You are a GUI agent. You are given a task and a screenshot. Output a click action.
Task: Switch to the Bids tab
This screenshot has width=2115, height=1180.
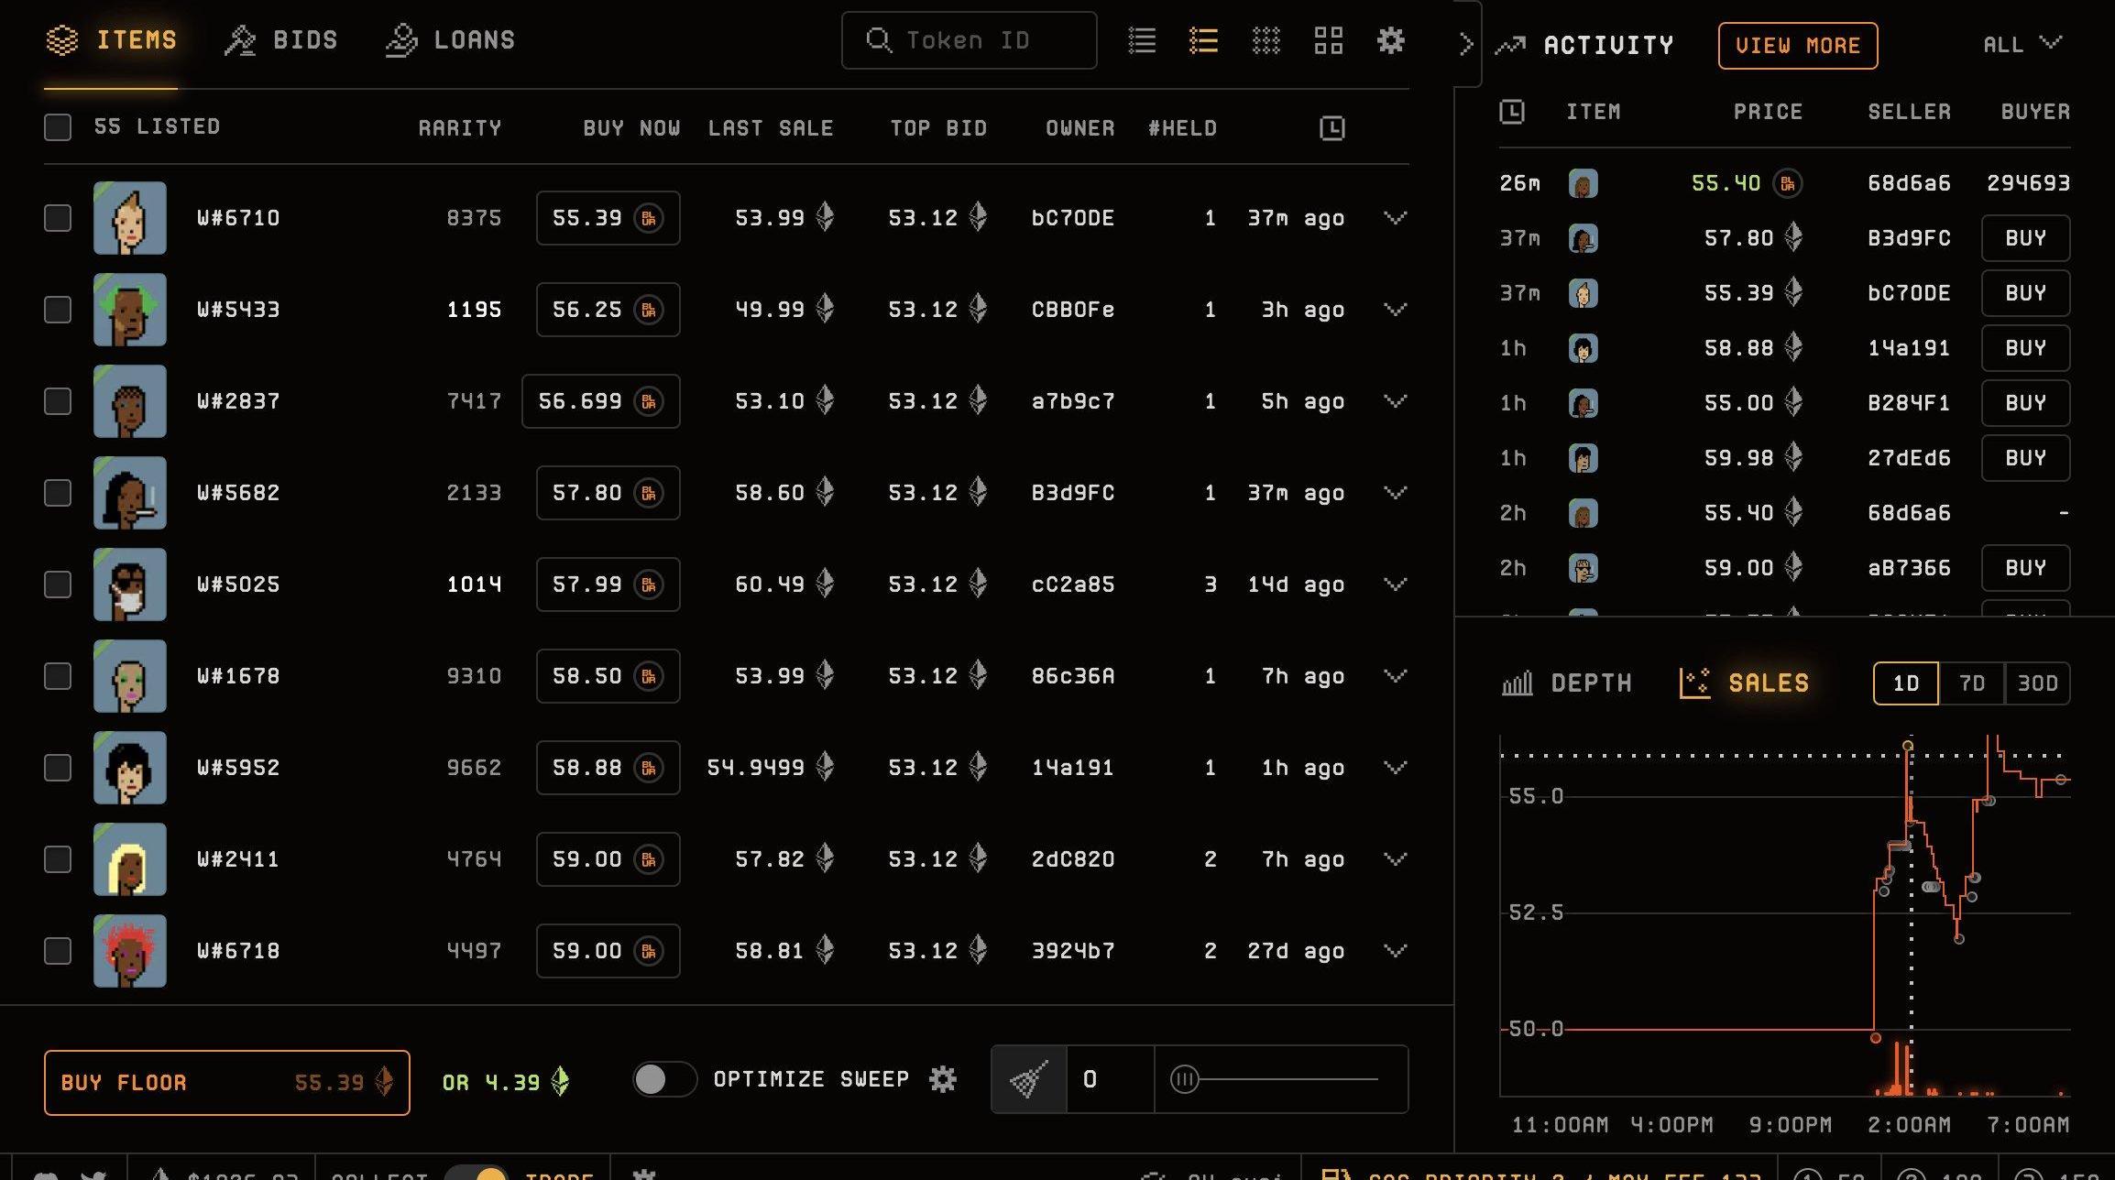281,40
